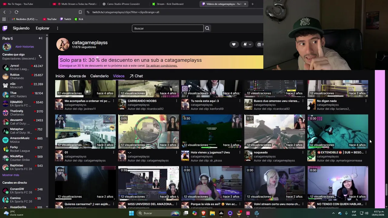Open the three-dot menu next to Explorar
The image size is (388, 218).
click(58, 28)
